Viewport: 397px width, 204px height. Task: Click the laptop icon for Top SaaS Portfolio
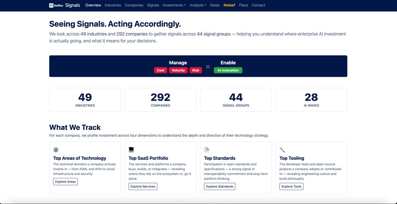click(132, 150)
